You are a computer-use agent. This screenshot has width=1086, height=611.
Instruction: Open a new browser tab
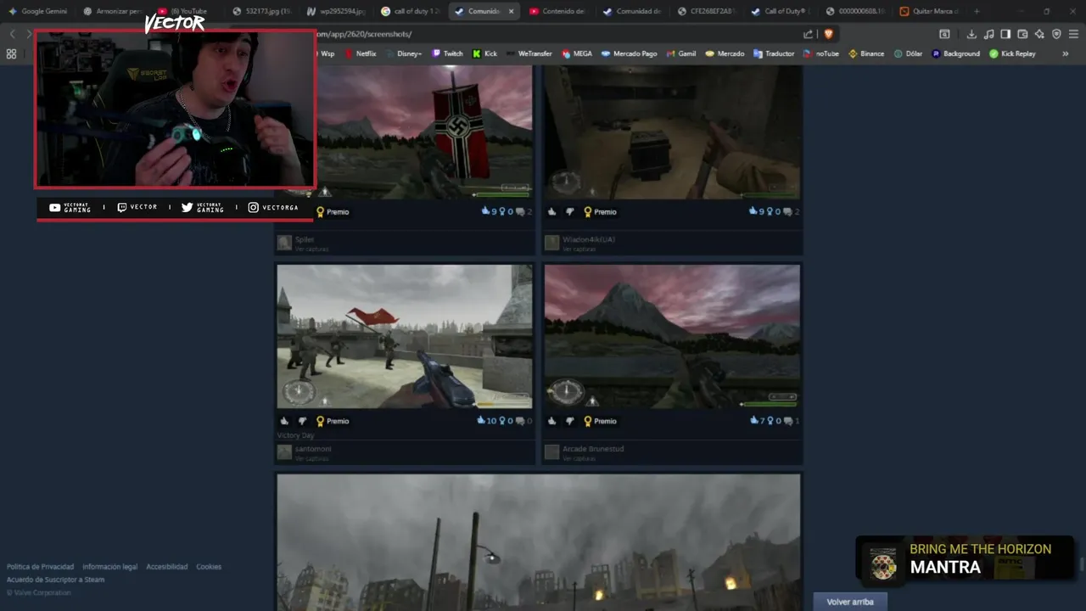(977, 11)
